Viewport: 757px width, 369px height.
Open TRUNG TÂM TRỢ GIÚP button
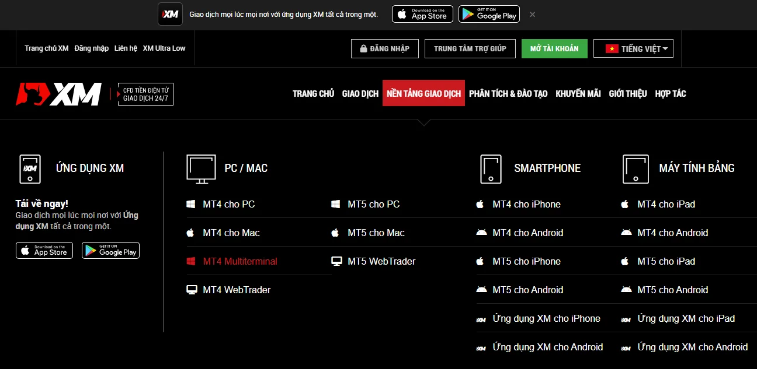coord(470,48)
